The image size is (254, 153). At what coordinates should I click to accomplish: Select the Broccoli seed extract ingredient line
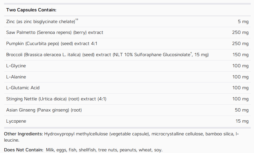point(108,55)
